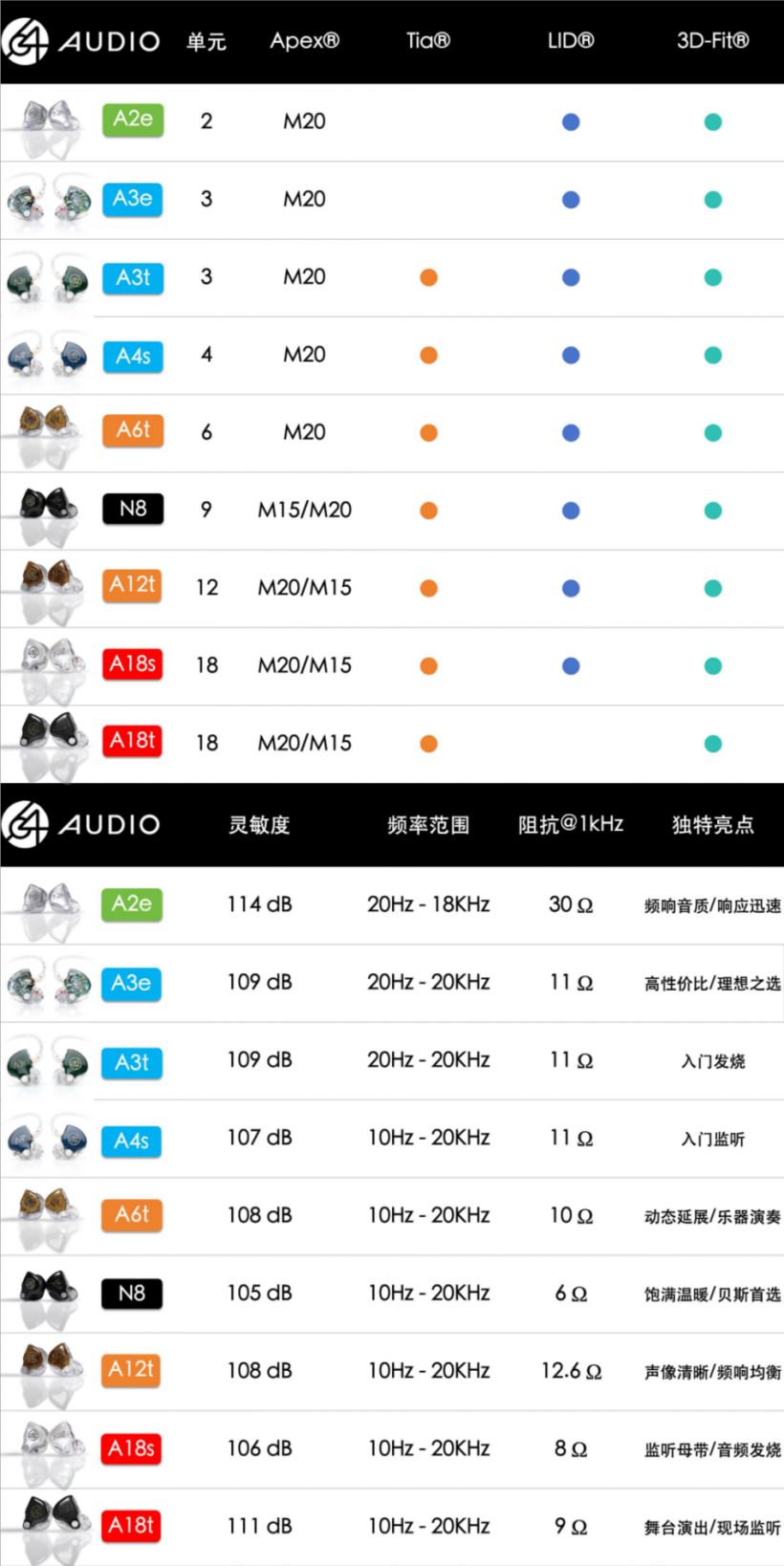This screenshot has width=784, height=1566.
Task: Click A2e badge beside 114 dB
Action: click(131, 903)
